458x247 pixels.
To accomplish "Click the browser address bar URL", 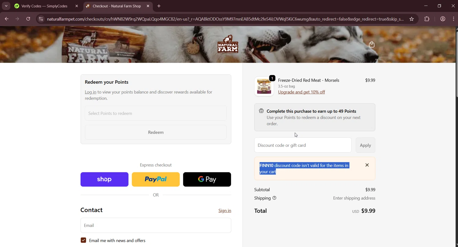I will click(x=225, y=19).
